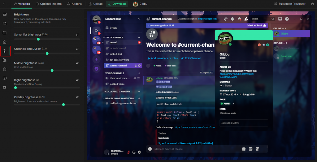Select the home sidebar icon
Image resolution: width=317 pixels, height=162 pixels.
pyautogui.click(x=5, y=42)
